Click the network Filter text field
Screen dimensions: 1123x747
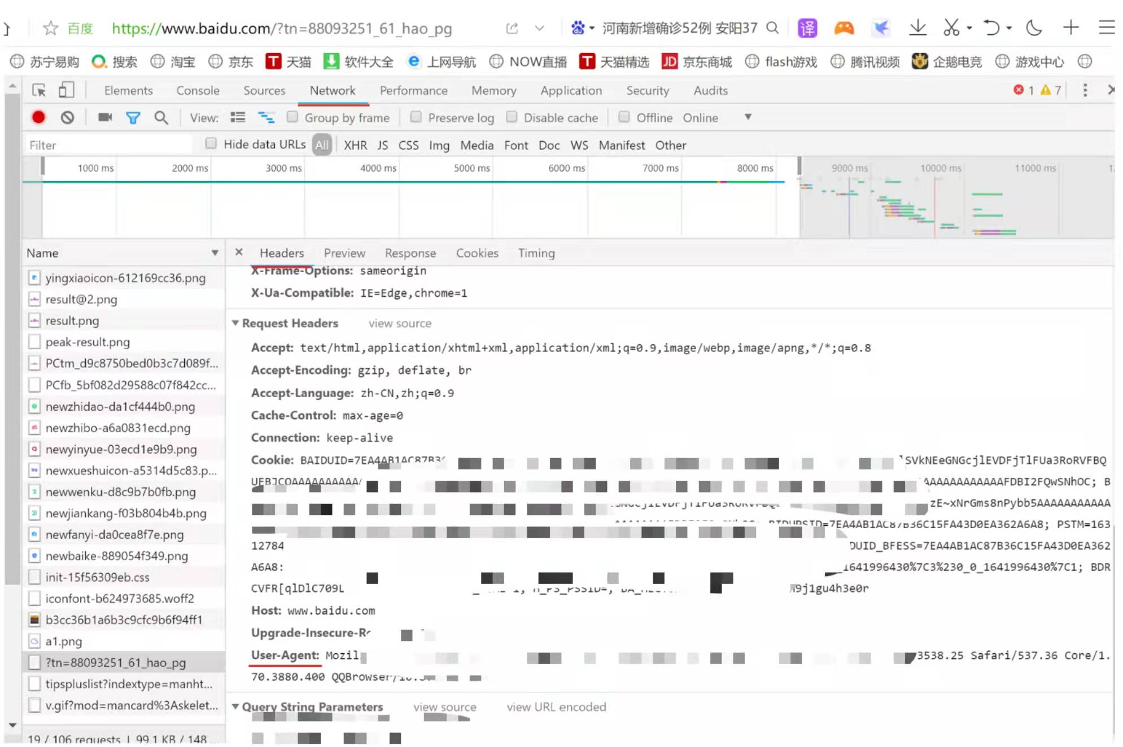(107, 145)
